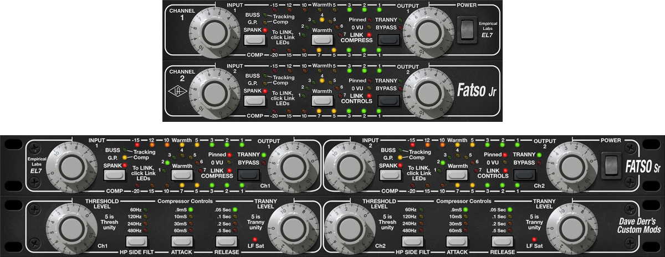Click the Ch1 ATTACK button

pyautogui.click(x=181, y=241)
